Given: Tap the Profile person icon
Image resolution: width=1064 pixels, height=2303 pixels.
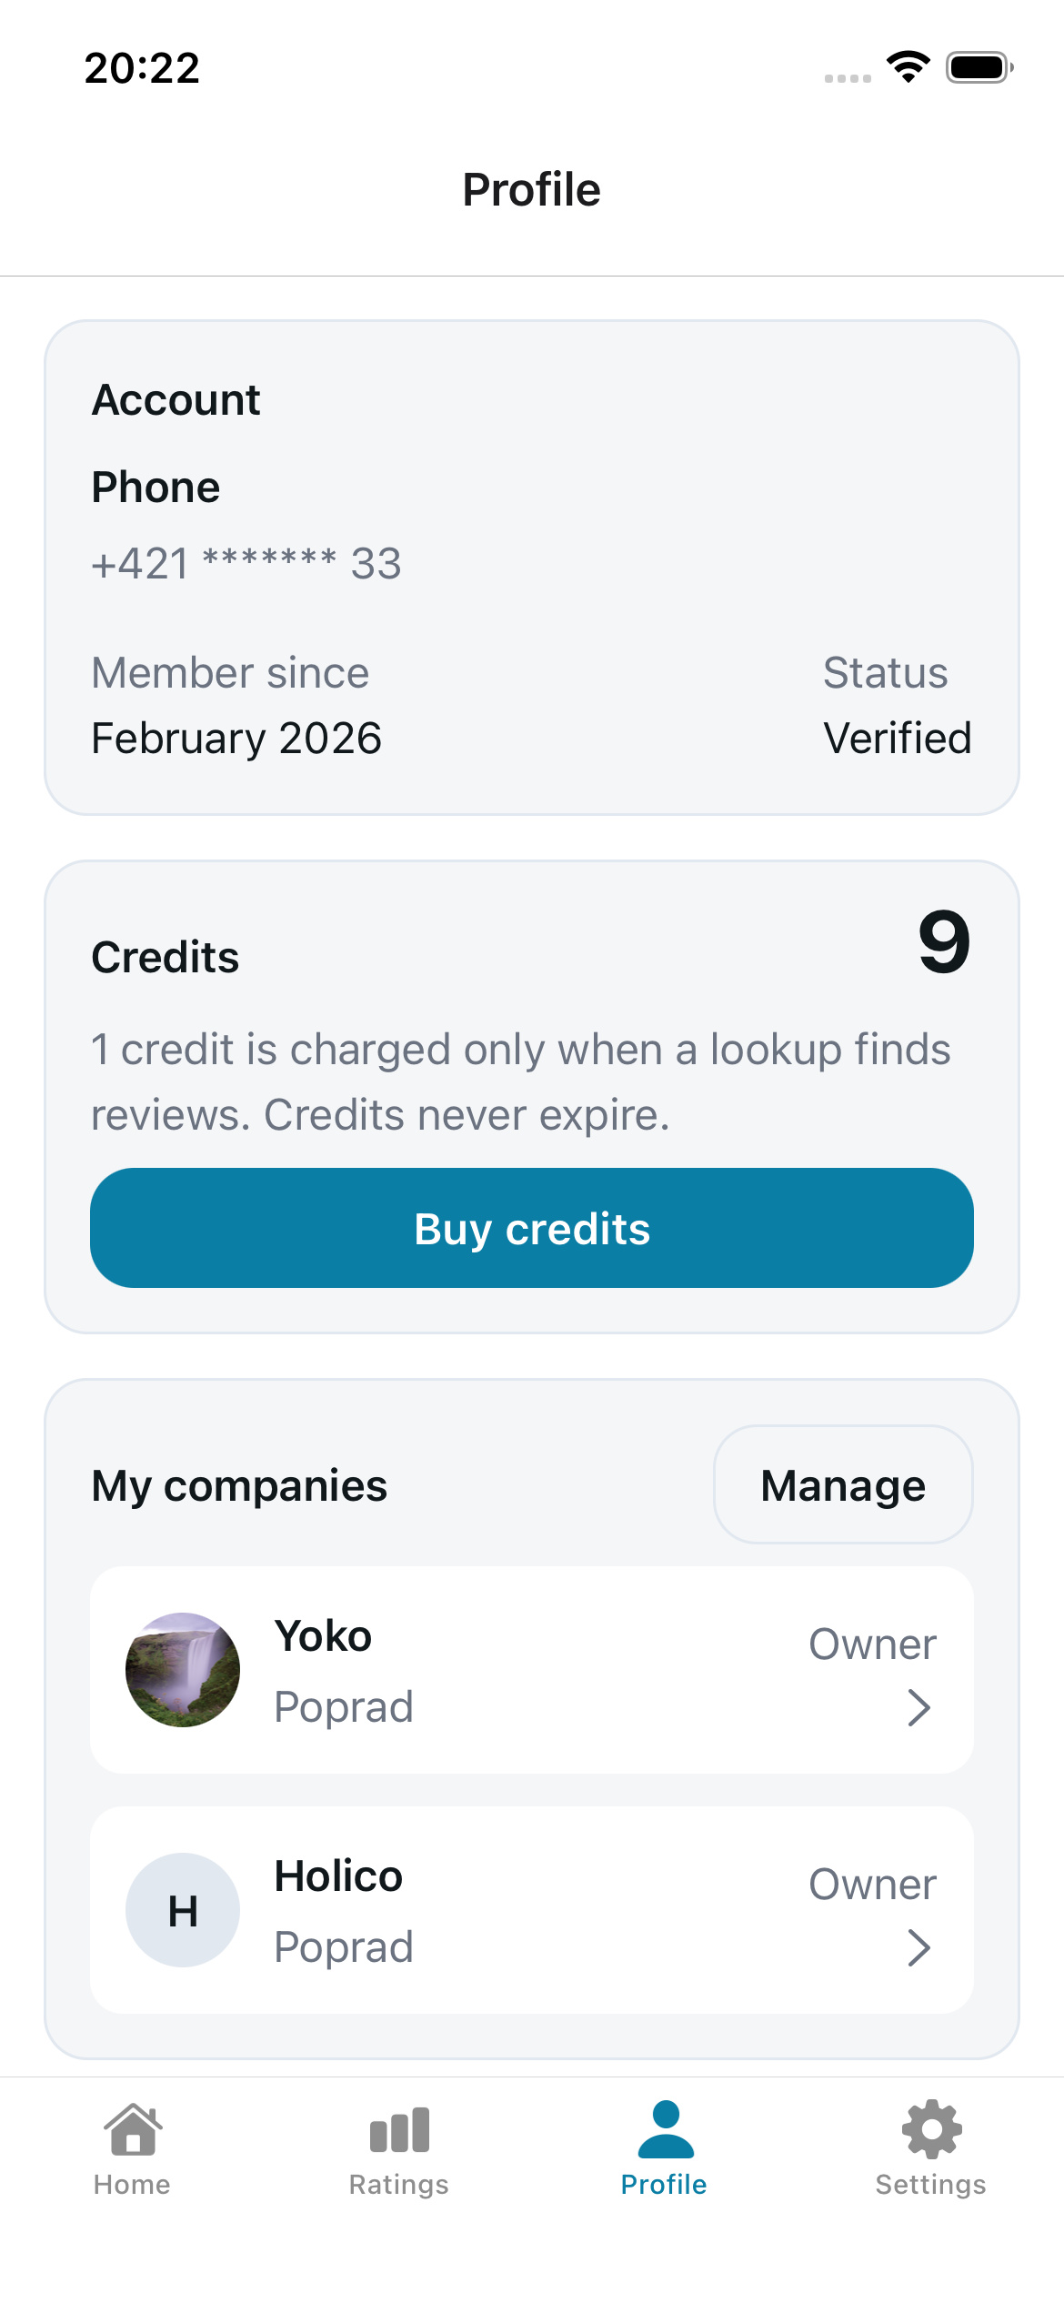Looking at the screenshot, I should tap(666, 2129).
